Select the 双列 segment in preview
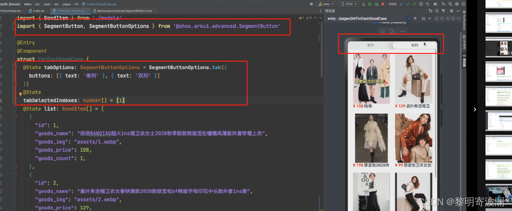The height and width of the screenshot is (211, 512). pos(415,45)
